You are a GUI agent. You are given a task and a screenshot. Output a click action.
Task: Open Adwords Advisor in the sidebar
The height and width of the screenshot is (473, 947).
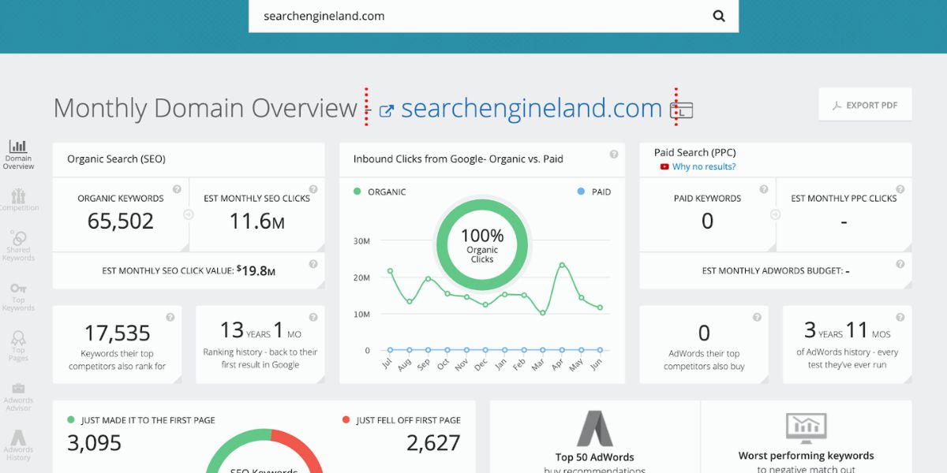[18, 397]
